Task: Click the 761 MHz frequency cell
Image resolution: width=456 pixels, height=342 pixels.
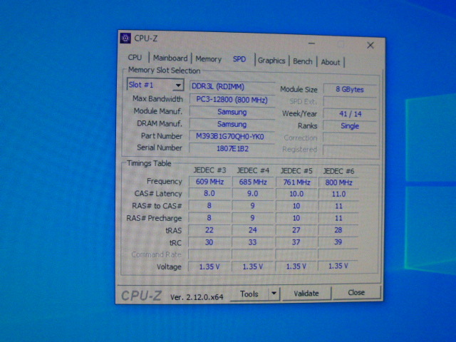Action: [x=296, y=182]
